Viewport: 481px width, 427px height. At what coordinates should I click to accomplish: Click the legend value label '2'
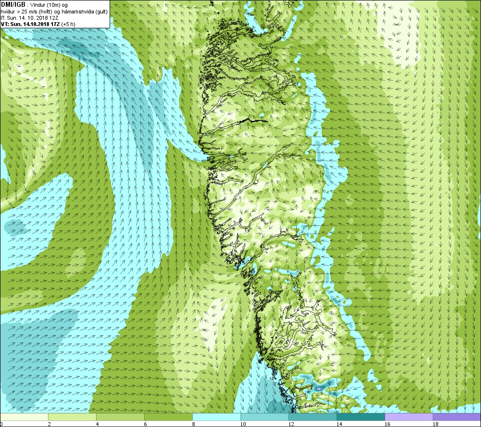pyautogui.click(x=49, y=424)
